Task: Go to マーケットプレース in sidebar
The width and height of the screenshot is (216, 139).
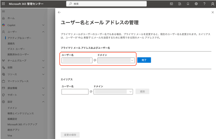Action: pyautogui.click(x=18, y=81)
